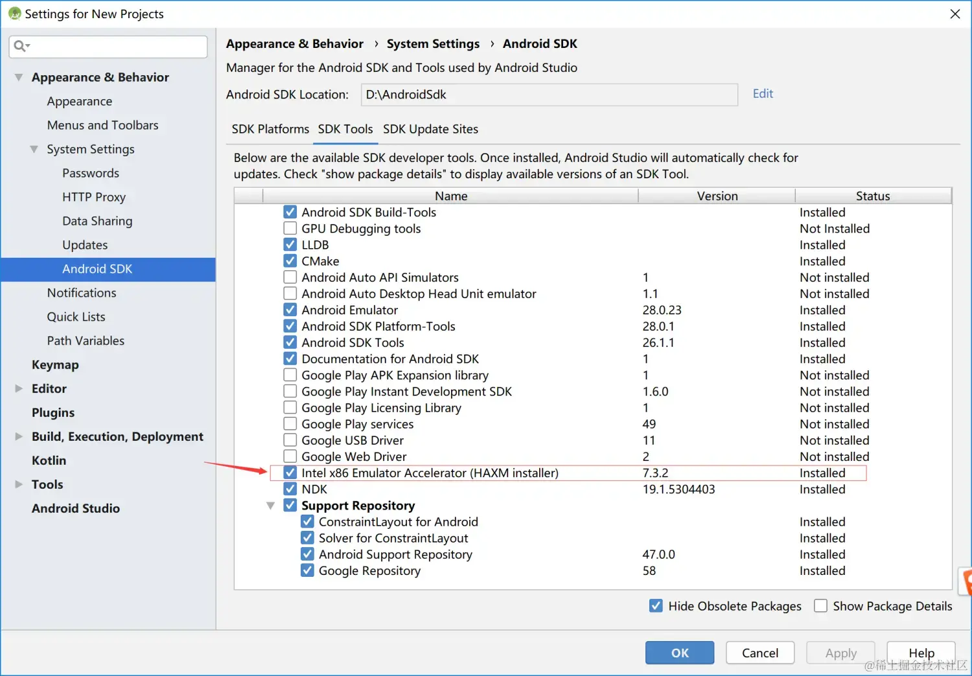Image resolution: width=972 pixels, height=676 pixels.
Task: Toggle Intel x86 Emulator Accelerator HAXM checkbox
Action: tap(290, 472)
